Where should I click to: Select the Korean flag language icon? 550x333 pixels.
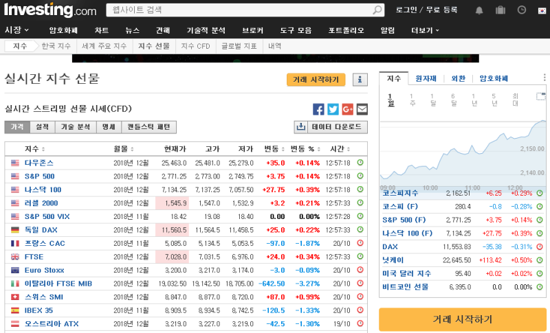click(542, 10)
